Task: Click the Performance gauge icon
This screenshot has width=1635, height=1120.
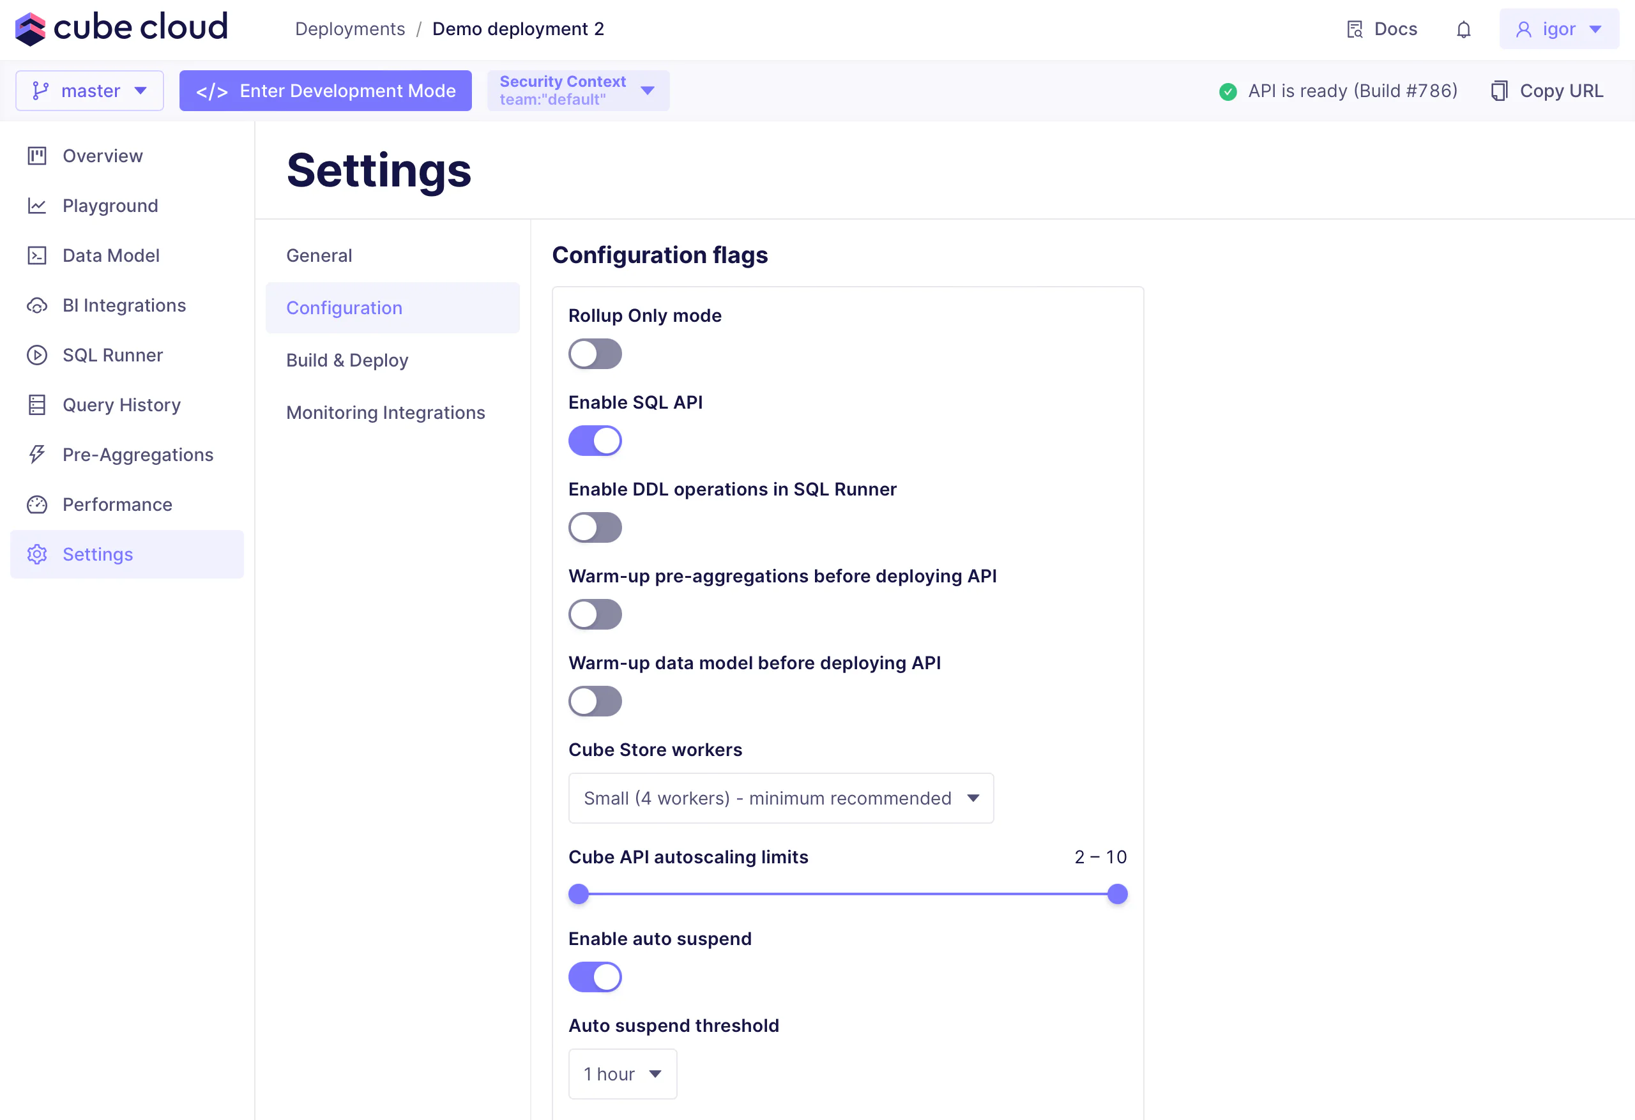Action: (x=36, y=504)
